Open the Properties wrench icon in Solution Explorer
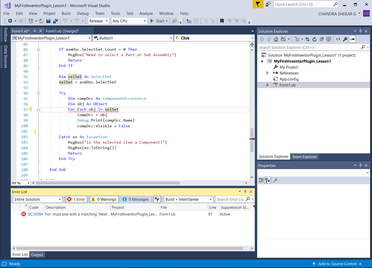 [x=345, y=39]
